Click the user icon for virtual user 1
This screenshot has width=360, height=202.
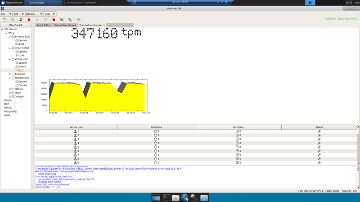(x=75, y=132)
